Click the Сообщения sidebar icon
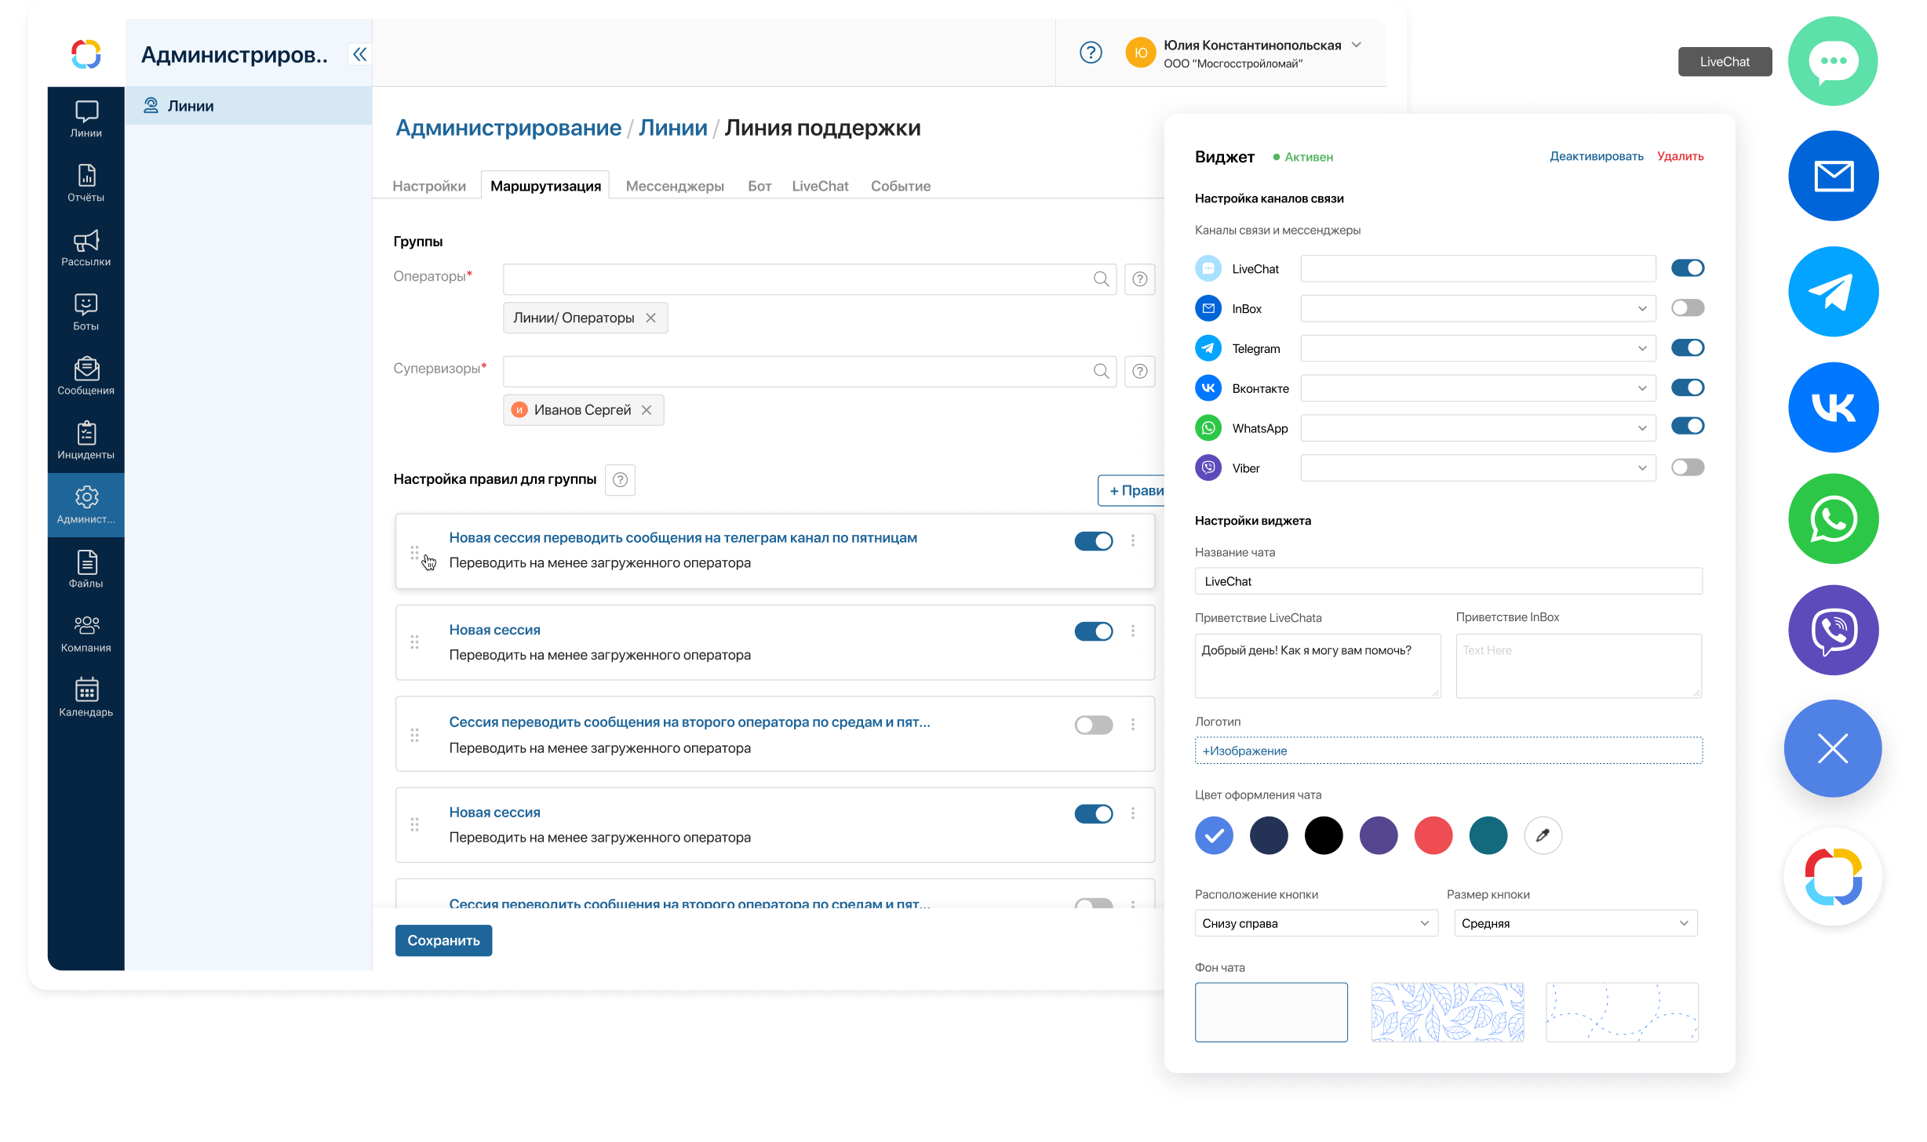The width and height of the screenshot is (1927, 1142). point(87,374)
